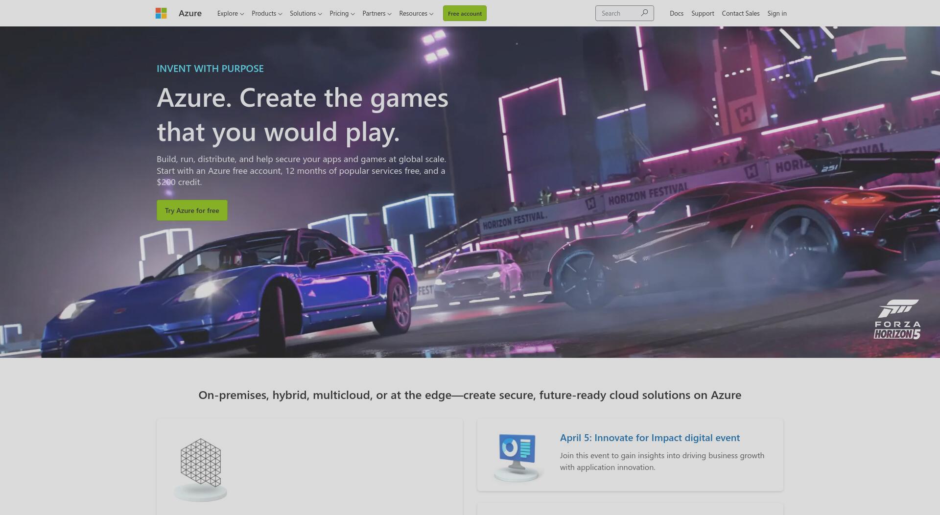This screenshot has width=940, height=515.
Task: Open April 5 Innovate for Impact event link
Action: point(650,438)
